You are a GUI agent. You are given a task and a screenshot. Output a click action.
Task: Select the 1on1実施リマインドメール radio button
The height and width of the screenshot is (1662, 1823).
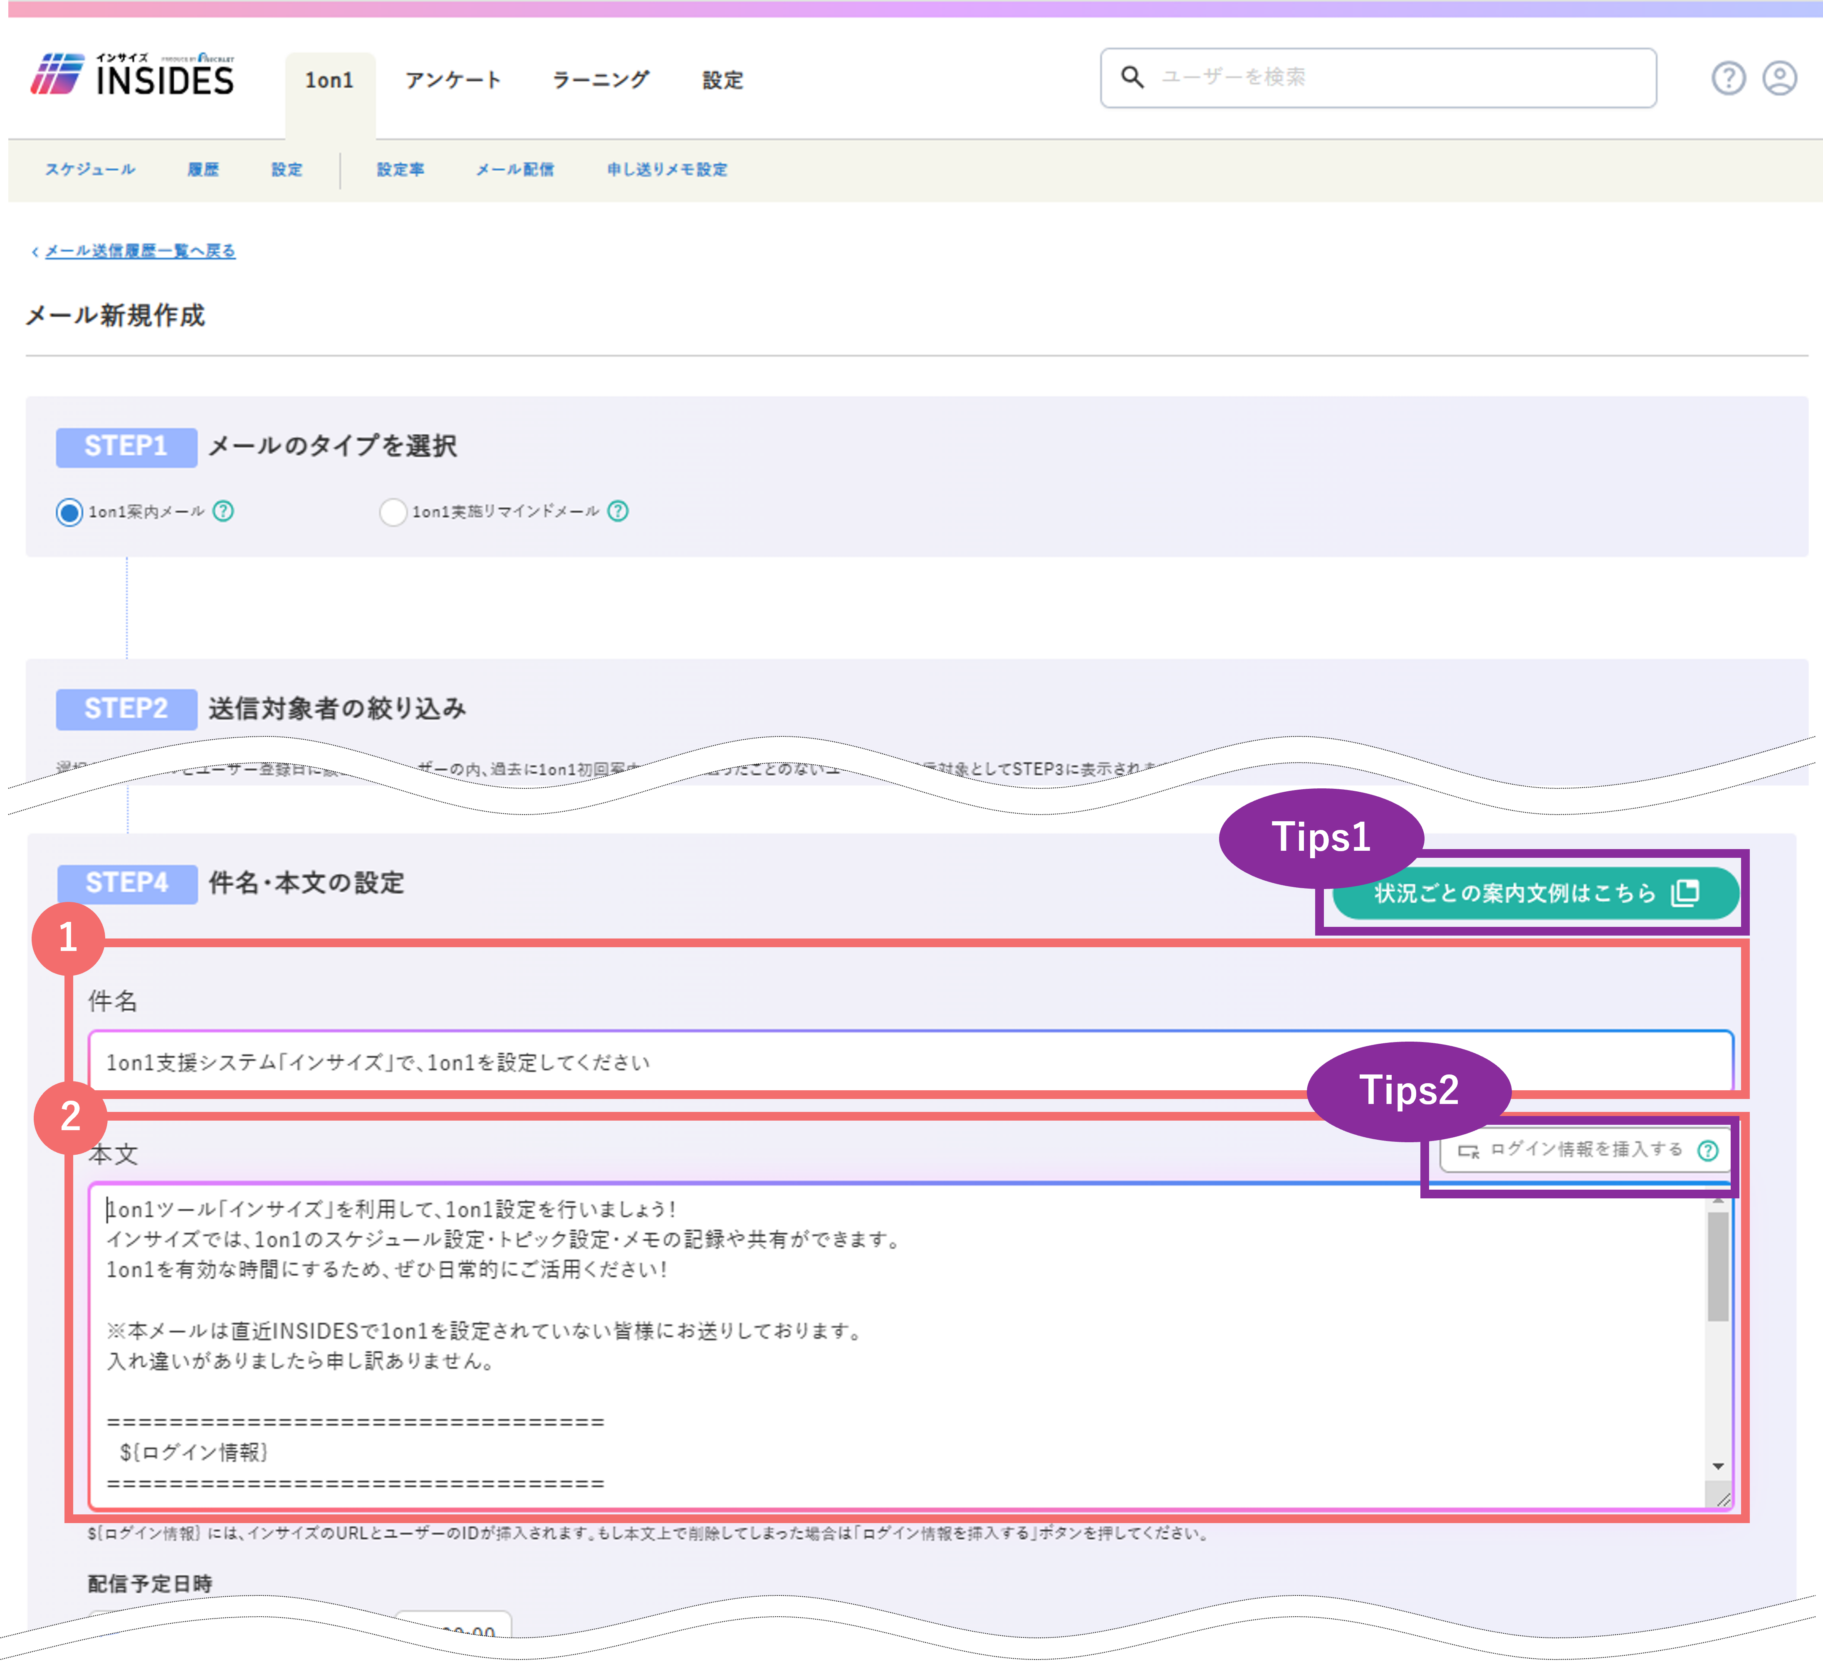(393, 512)
